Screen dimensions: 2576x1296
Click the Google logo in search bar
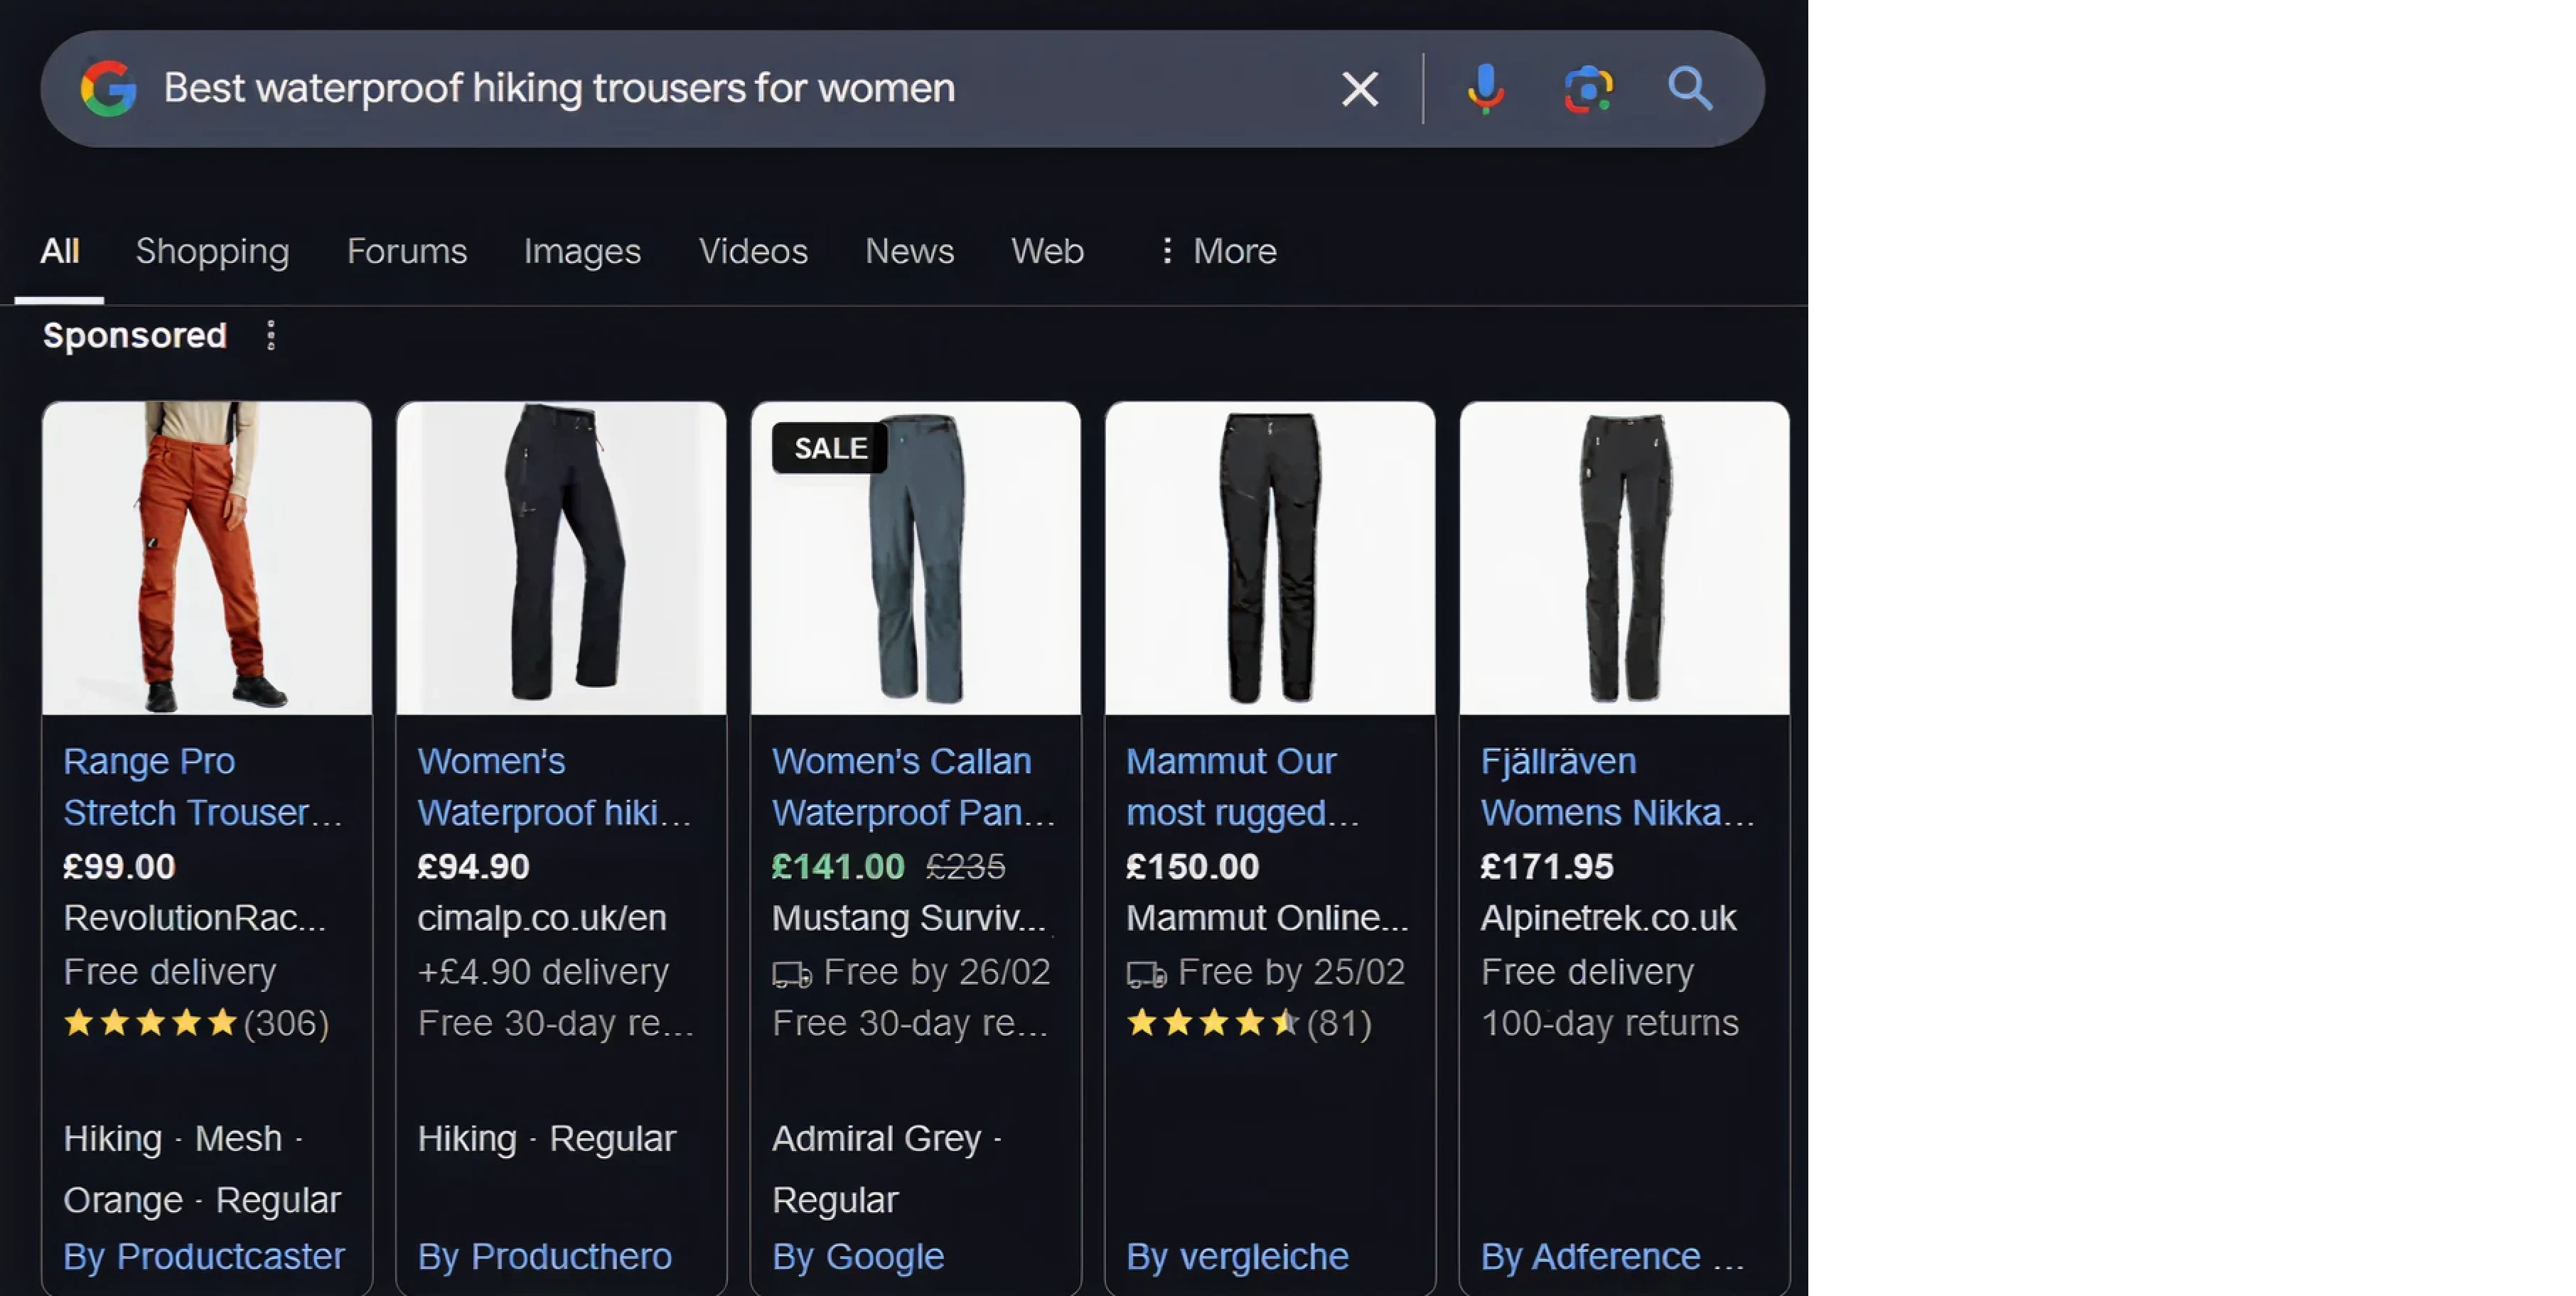[108, 89]
